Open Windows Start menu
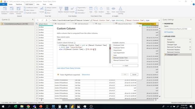This screenshot has width=195, height=109. pos(3,106)
